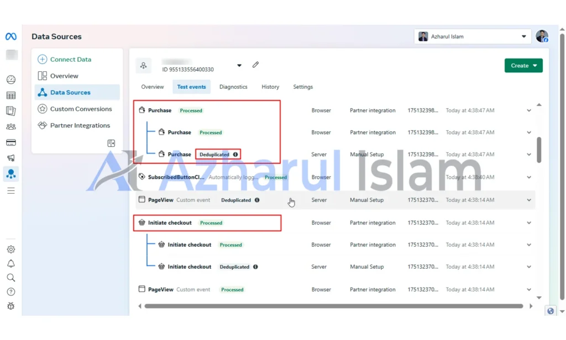Click the scroll-right arrow below the events list

pos(531,306)
